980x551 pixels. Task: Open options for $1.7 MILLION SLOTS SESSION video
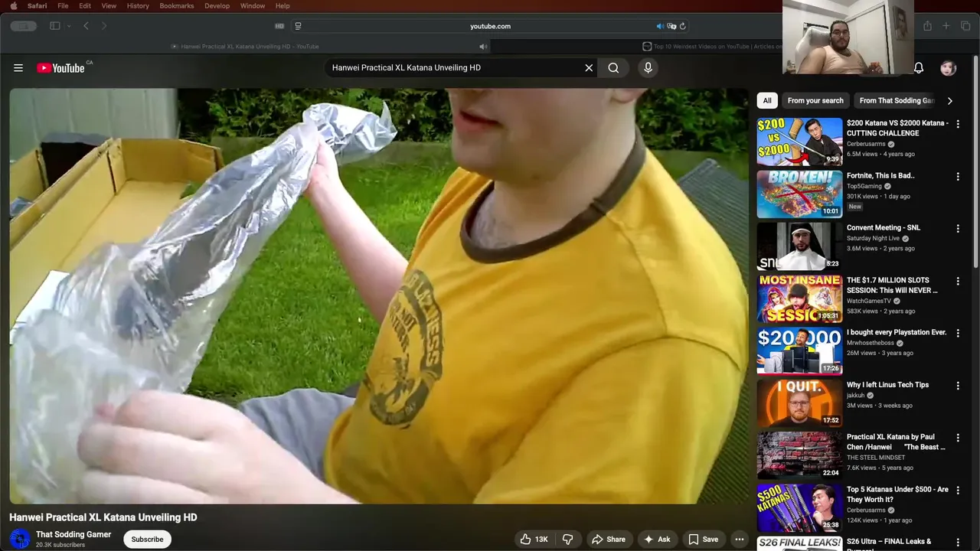point(958,281)
